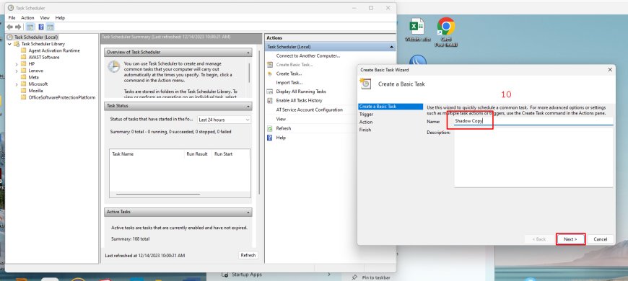Open the Excel file on the desktop
The height and width of the screenshot is (281, 628).
pyautogui.click(x=417, y=27)
